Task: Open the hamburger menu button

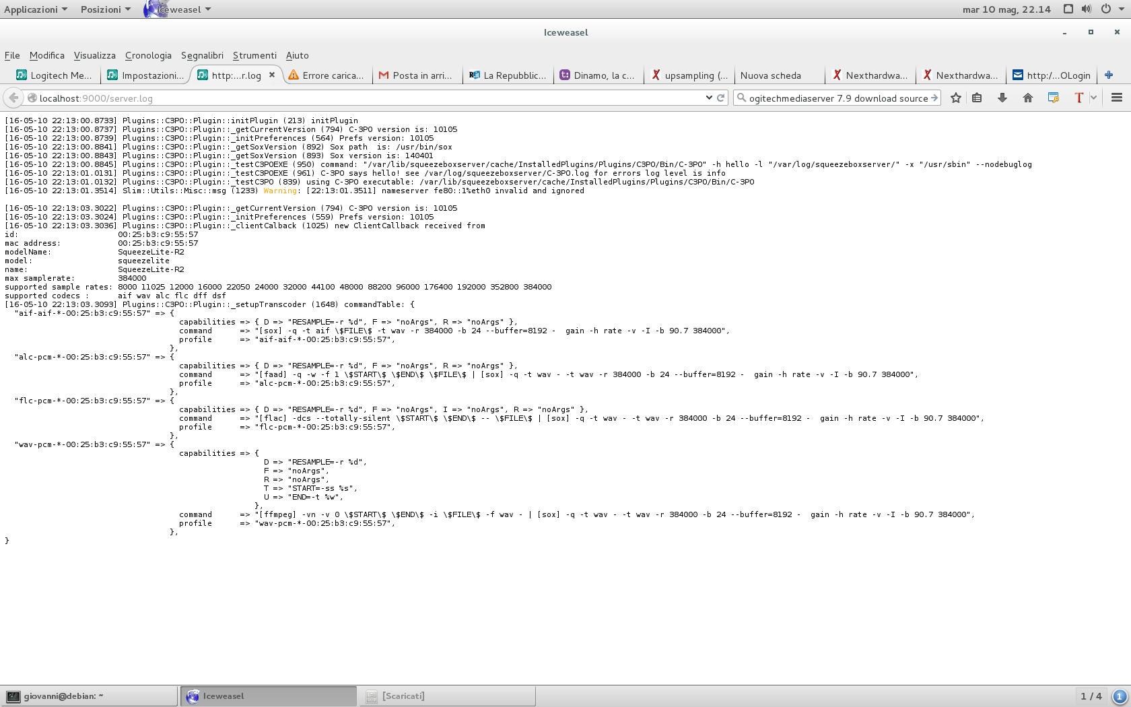Action: [x=1116, y=98]
